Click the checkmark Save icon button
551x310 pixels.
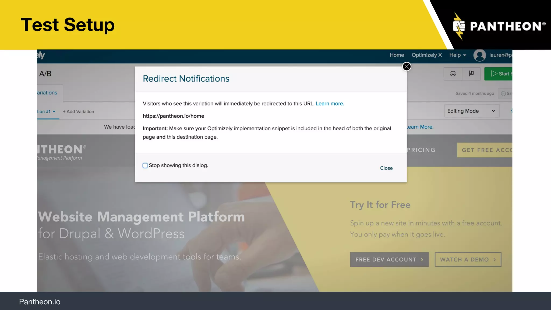tap(504, 93)
